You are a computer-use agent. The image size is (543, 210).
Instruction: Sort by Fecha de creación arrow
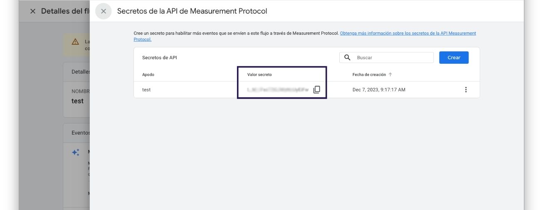point(390,75)
